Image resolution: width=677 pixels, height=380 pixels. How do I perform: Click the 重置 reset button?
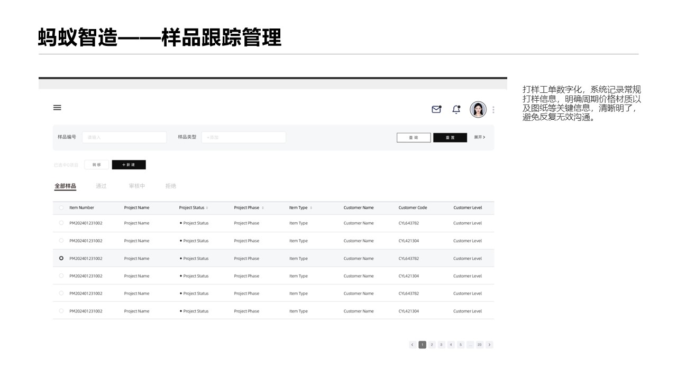click(x=450, y=138)
